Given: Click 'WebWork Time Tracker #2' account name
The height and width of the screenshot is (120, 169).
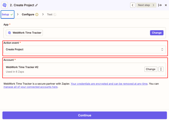Looking at the screenshot, I should click(x=22, y=67).
